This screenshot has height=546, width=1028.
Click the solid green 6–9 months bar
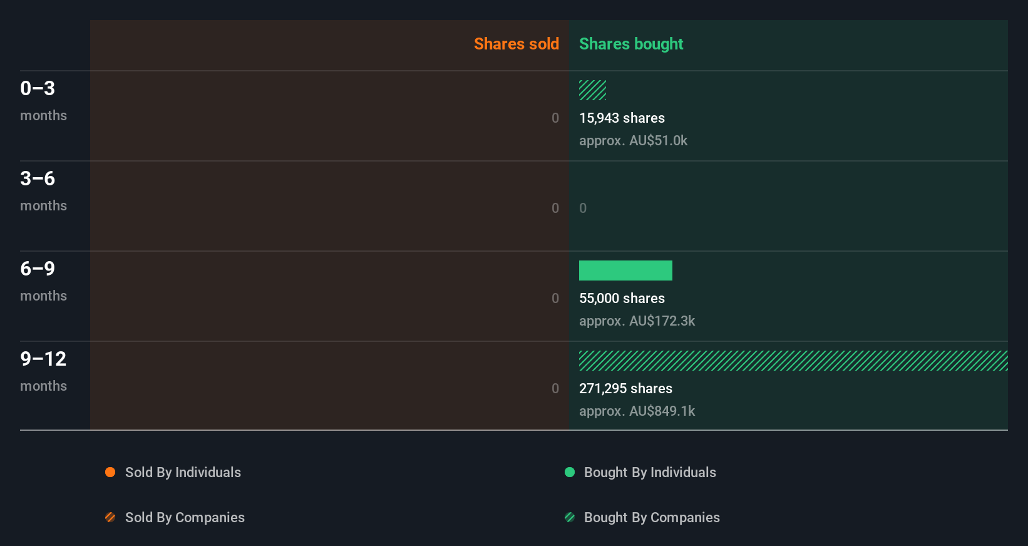click(625, 270)
